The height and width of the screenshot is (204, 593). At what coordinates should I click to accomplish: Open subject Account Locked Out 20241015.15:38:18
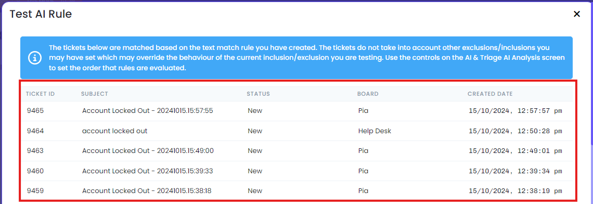147,191
